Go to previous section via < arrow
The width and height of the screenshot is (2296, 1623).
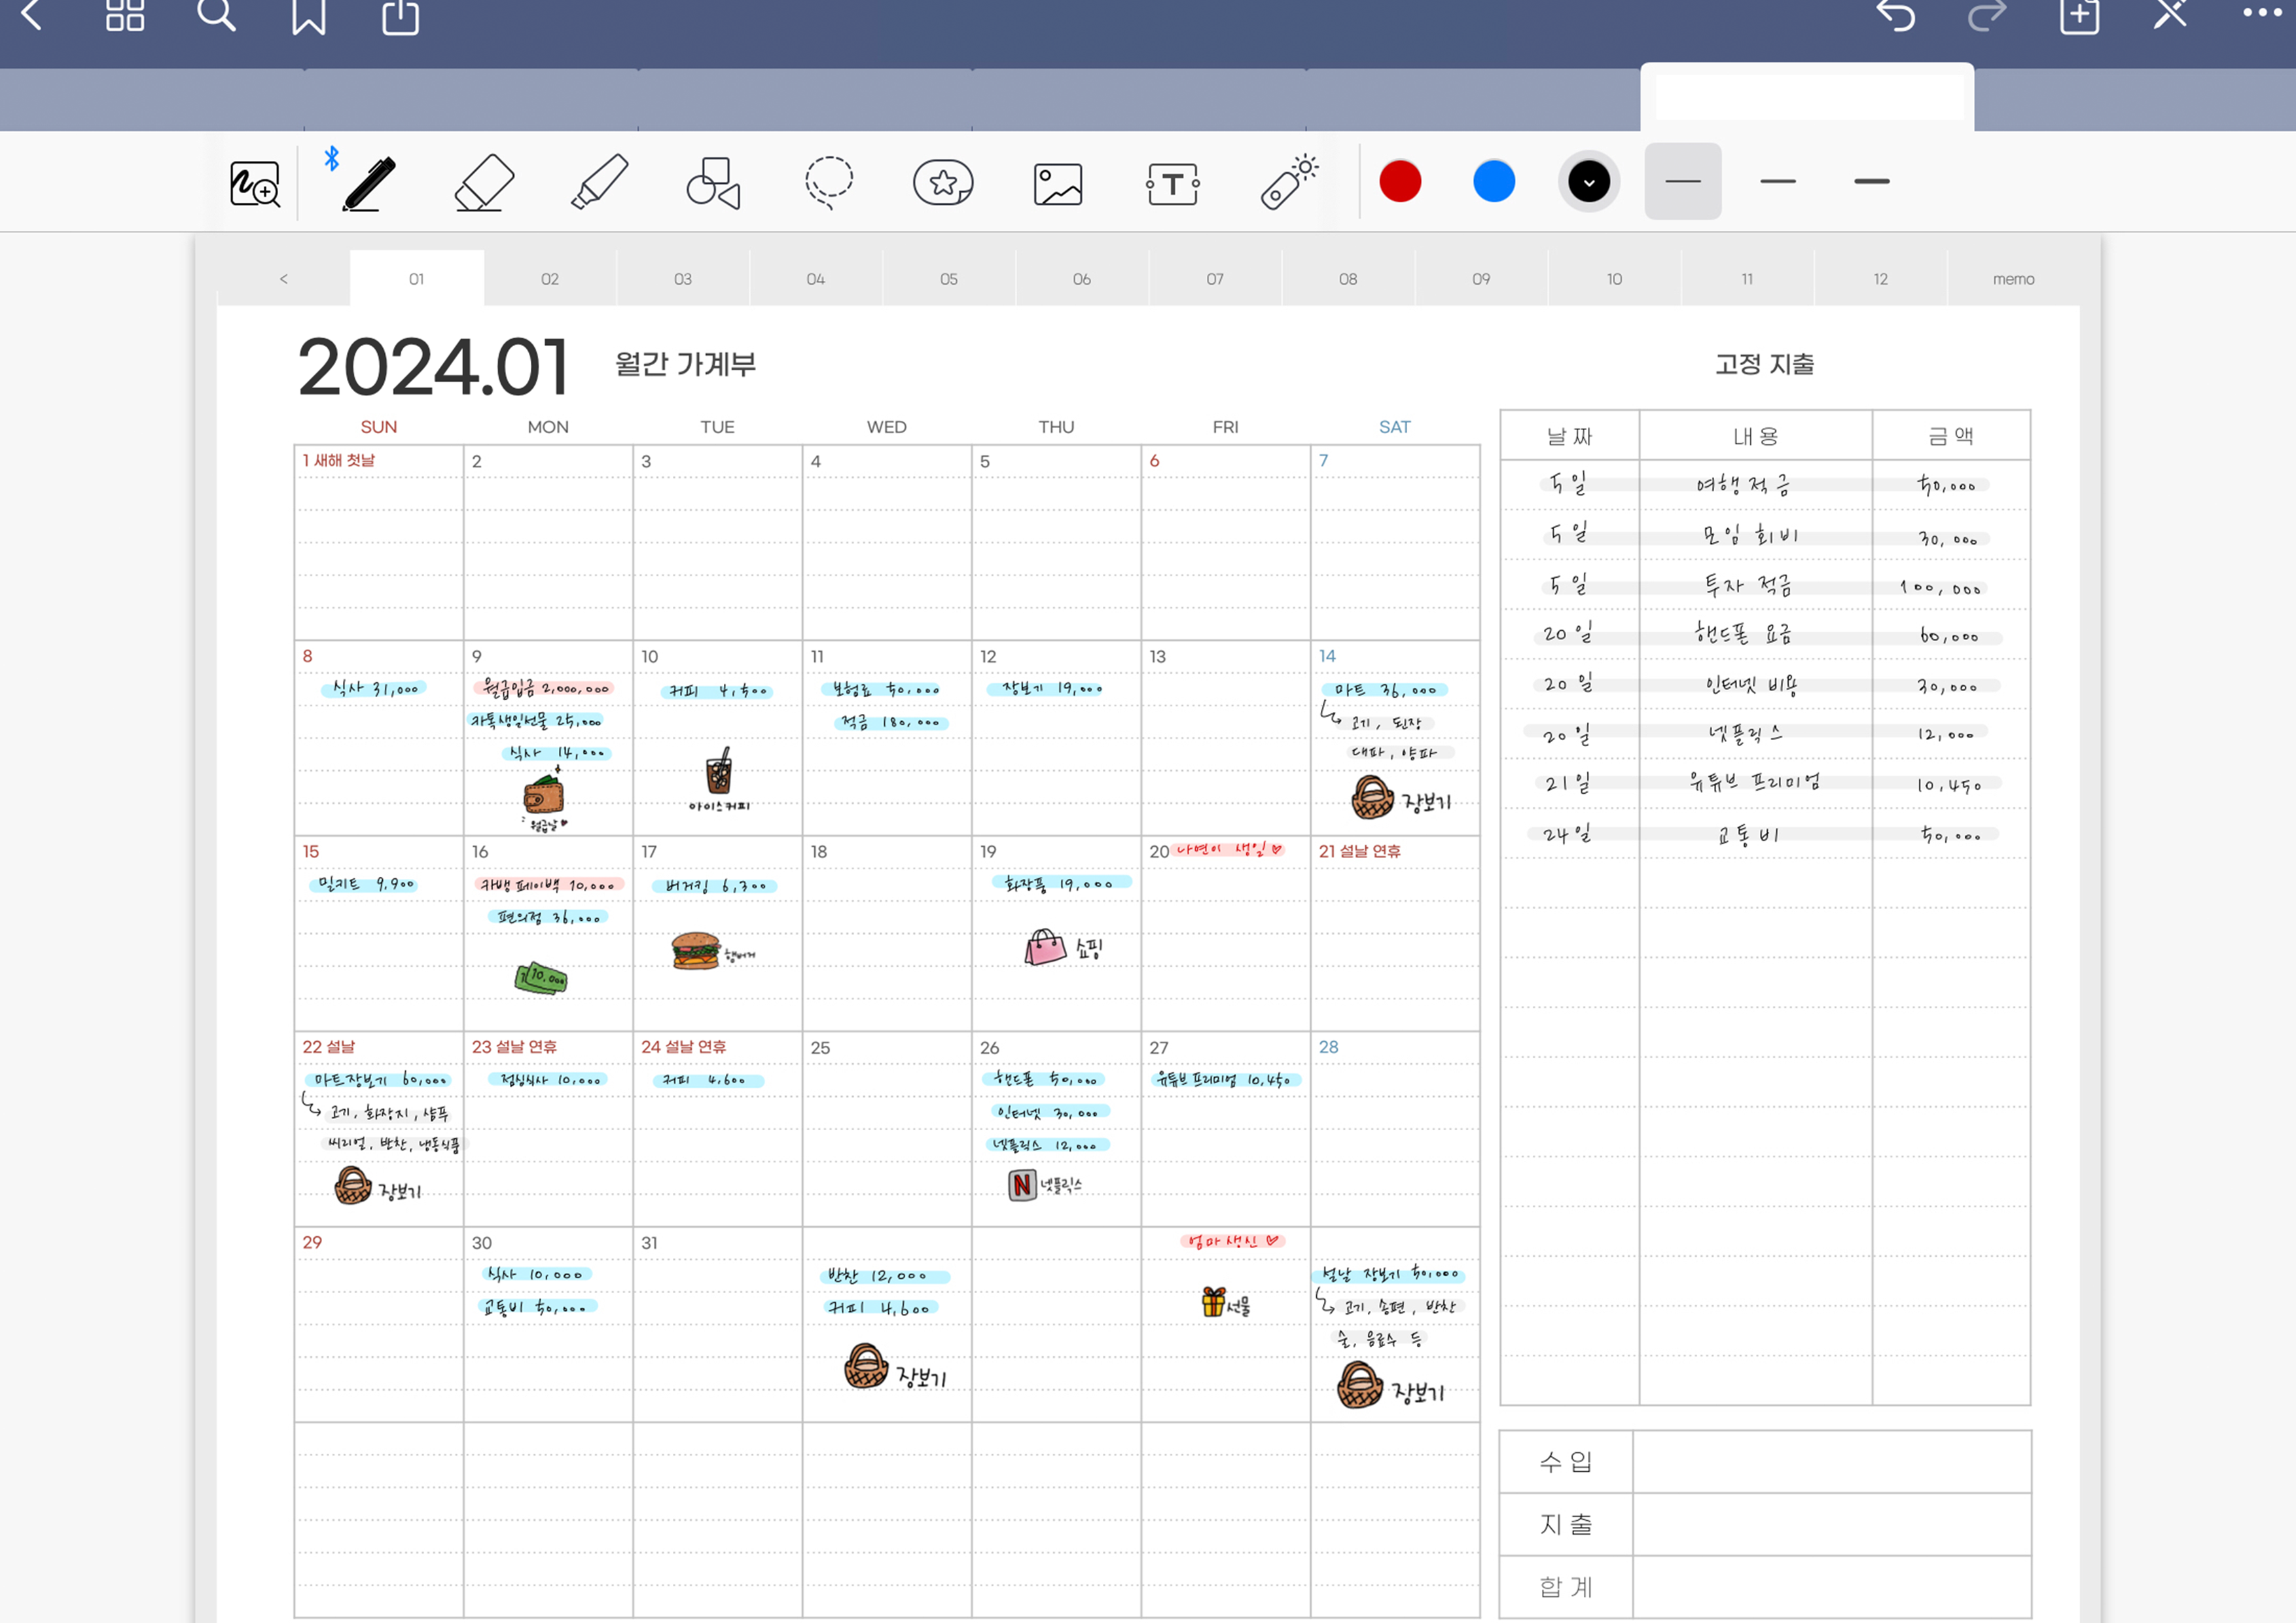pyautogui.click(x=283, y=279)
